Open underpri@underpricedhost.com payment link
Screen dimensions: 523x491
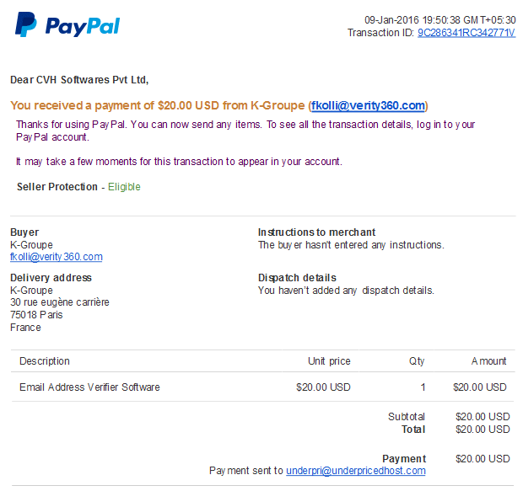click(x=356, y=470)
